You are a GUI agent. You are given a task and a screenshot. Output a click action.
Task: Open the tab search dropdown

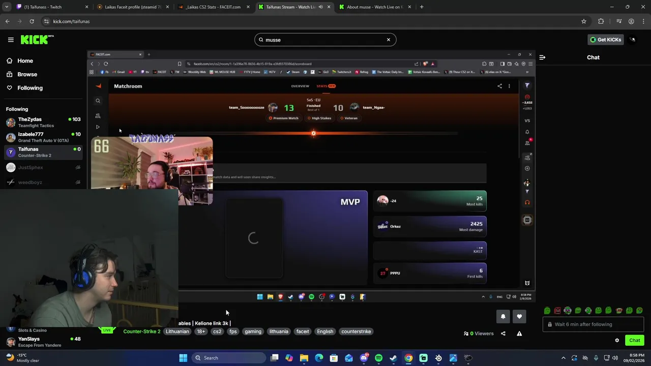7,7
